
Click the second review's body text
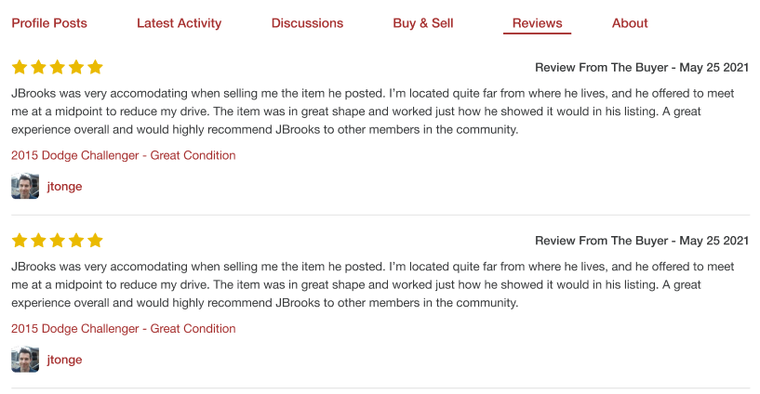372,284
